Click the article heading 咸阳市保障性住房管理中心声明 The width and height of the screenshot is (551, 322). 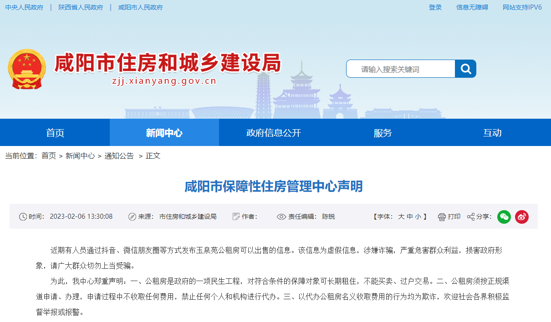274,186
